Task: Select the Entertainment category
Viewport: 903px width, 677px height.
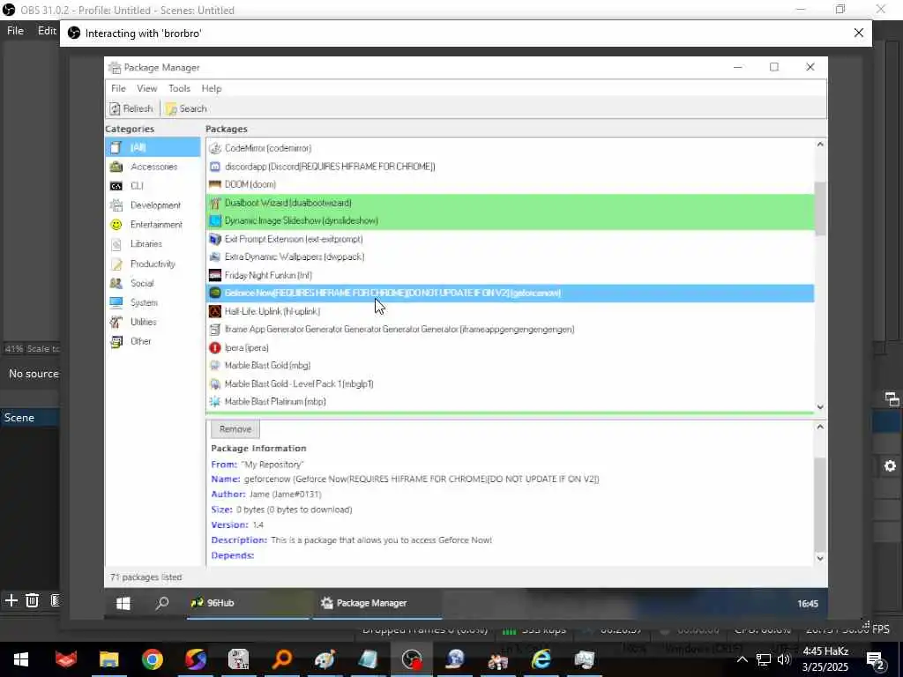Action: [x=153, y=225]
